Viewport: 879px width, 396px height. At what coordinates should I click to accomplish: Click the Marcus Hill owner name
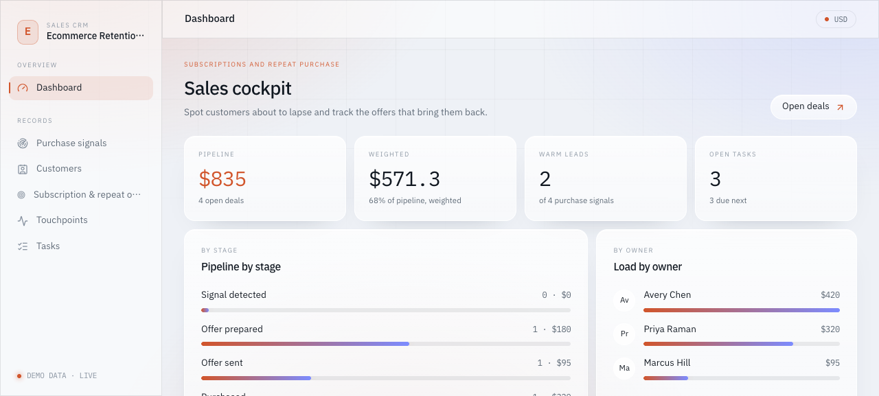tap(667, 363)
